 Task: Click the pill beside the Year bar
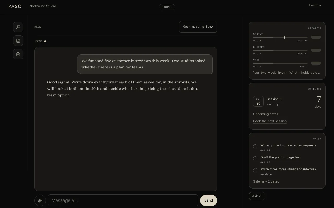point(316,63)
